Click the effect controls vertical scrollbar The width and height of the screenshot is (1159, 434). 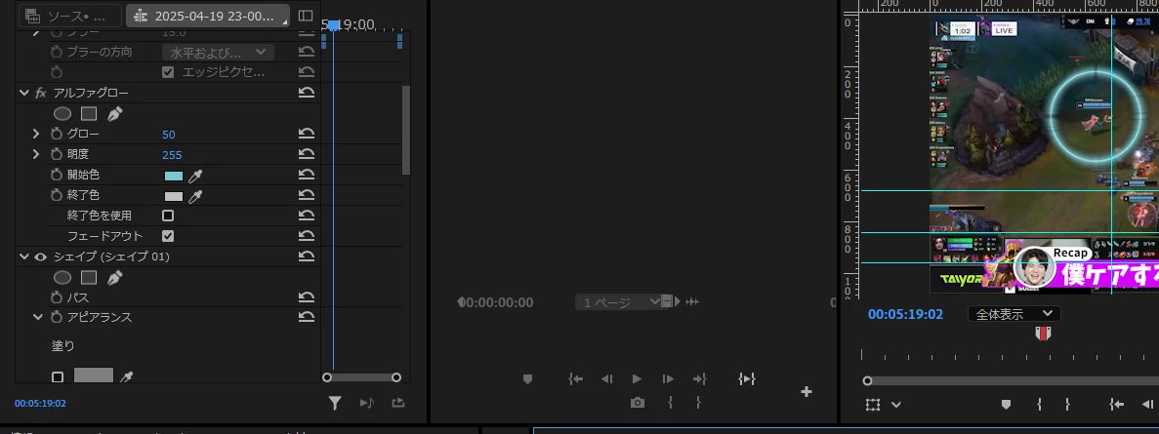406,130
